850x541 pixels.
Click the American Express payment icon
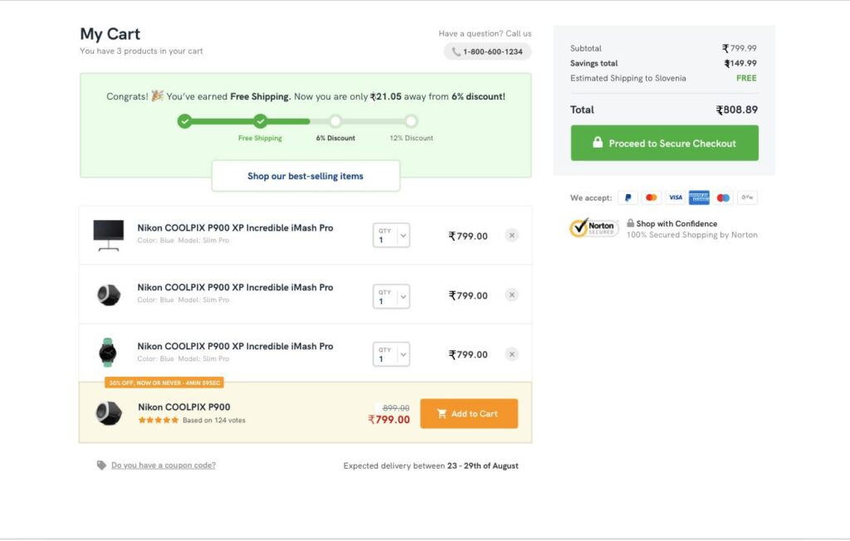pyautogui.click(x=699, y=197)
